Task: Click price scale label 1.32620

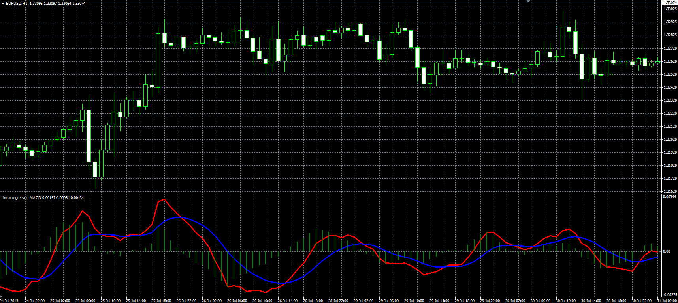Action: (670, 61)
